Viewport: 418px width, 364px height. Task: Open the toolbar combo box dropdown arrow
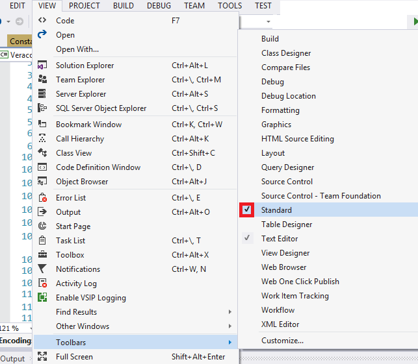[x=268, y=21]
